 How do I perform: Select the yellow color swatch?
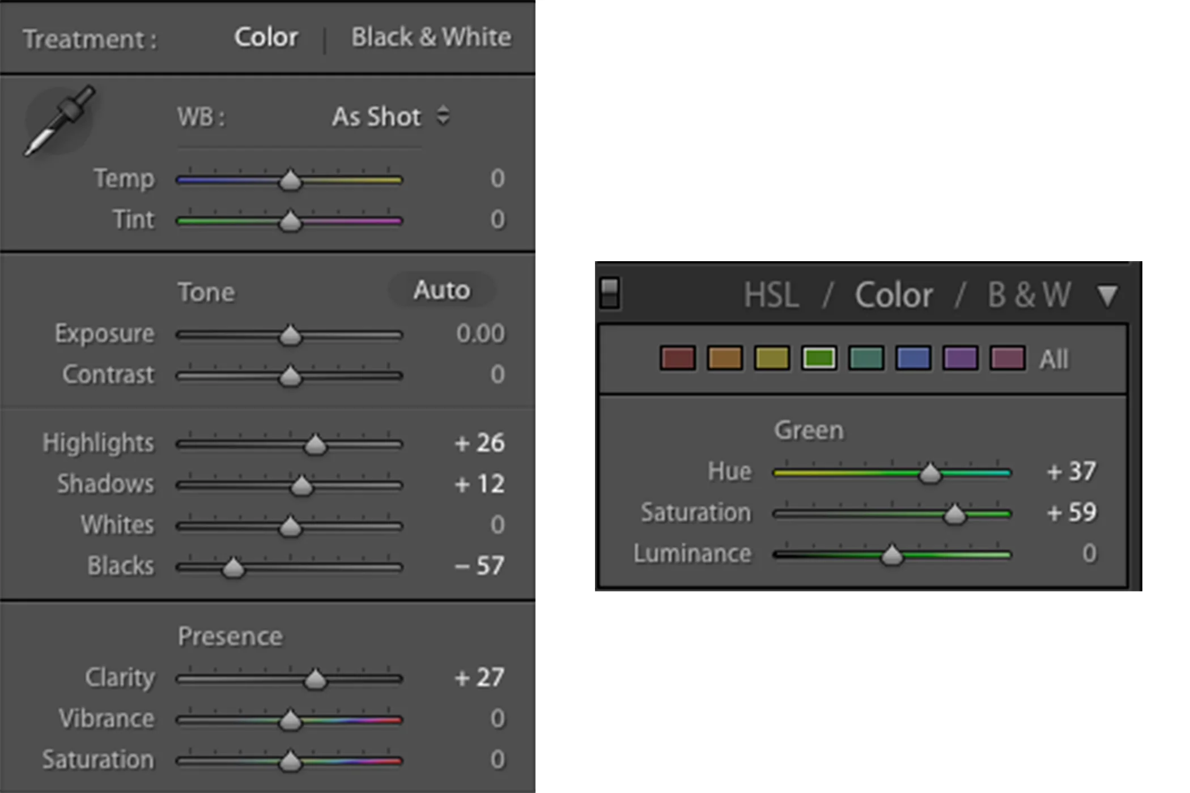[772, 359]
